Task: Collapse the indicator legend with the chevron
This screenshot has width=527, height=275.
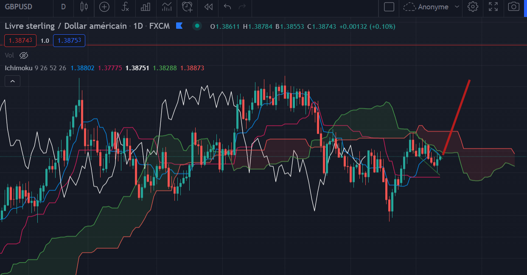Action: 12,81
